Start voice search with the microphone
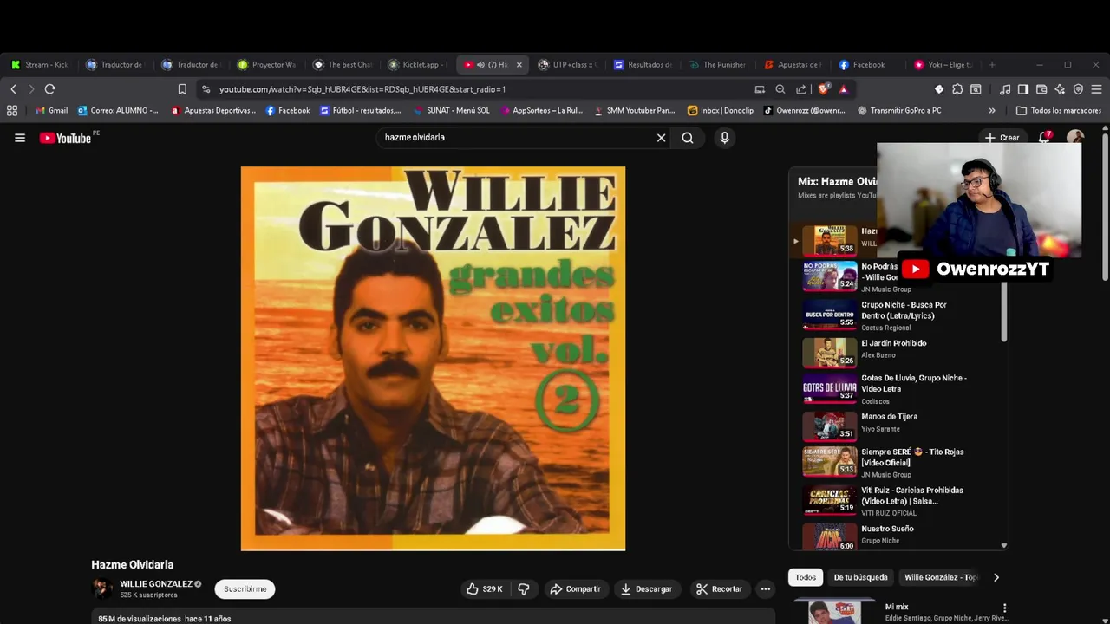Image resolution: width=1110 pixels, height=624 pixels. 725,138
